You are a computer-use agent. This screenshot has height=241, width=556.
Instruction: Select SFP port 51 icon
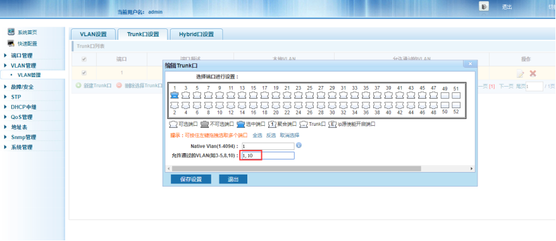[456, 96]
